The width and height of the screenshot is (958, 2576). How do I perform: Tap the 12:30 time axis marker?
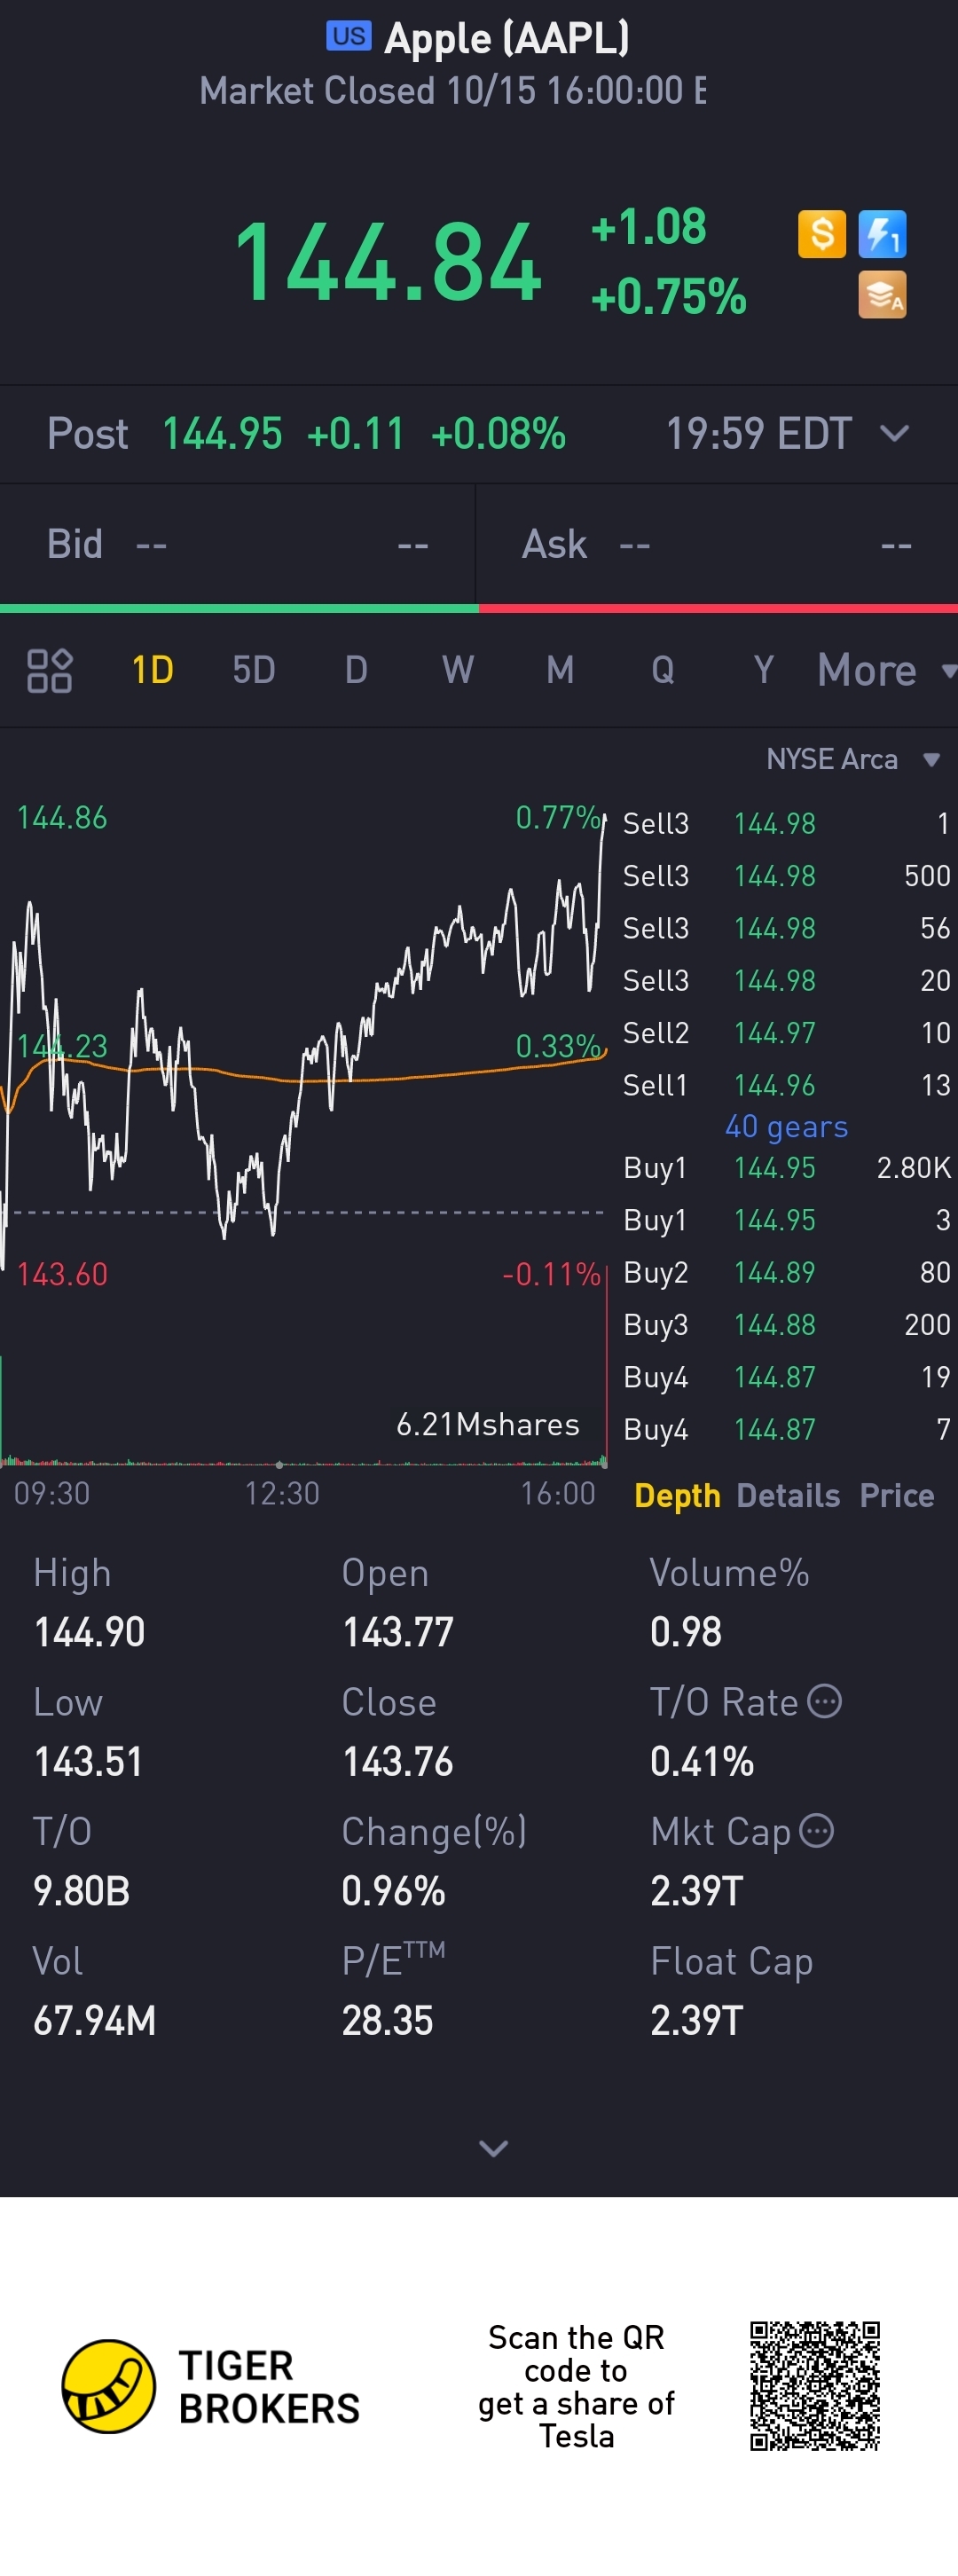[x=282, y=1493]
